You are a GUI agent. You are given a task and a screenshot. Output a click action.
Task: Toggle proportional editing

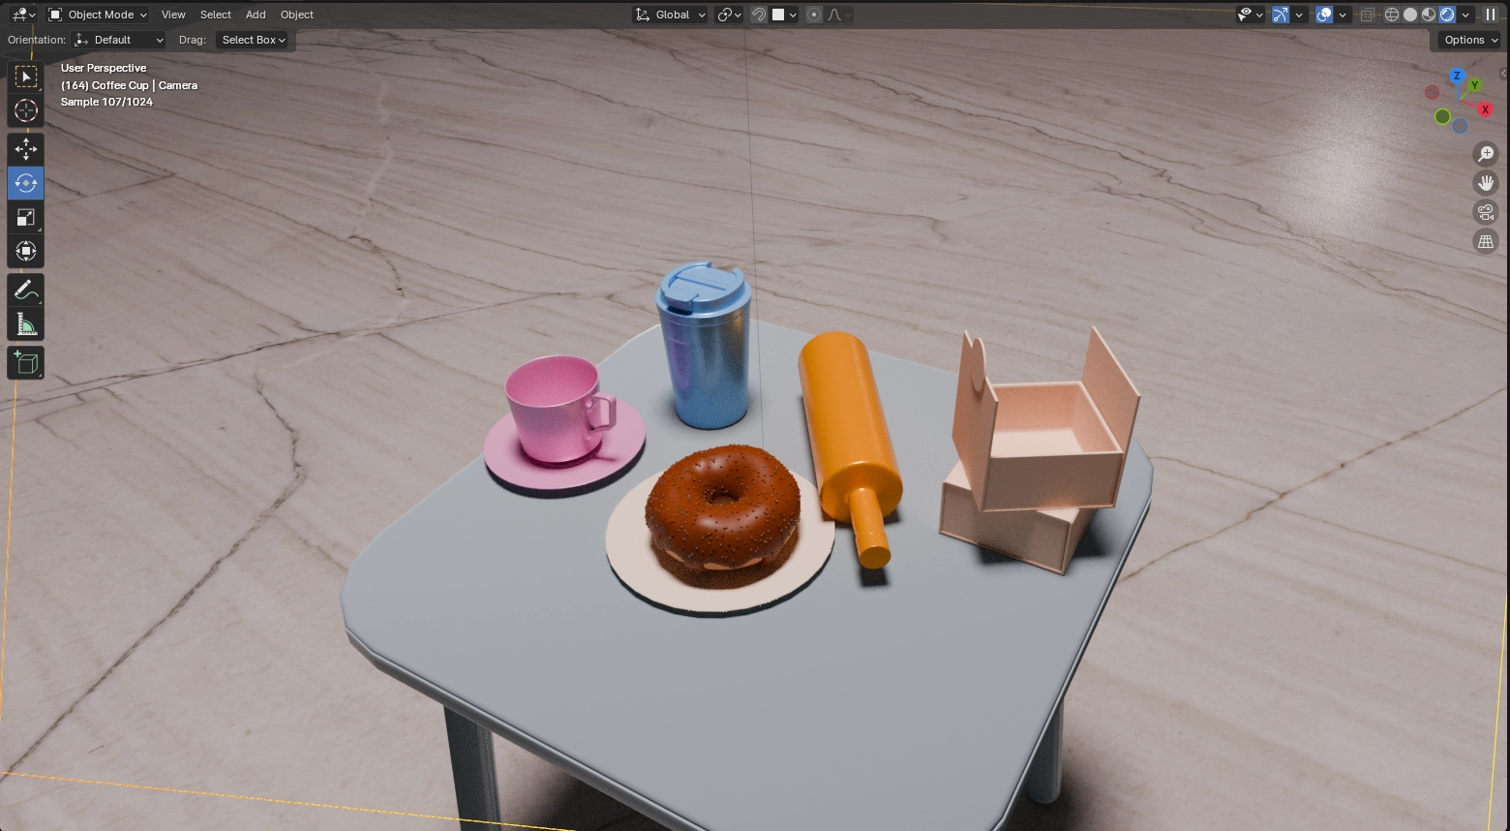click(x=814, y=15)
